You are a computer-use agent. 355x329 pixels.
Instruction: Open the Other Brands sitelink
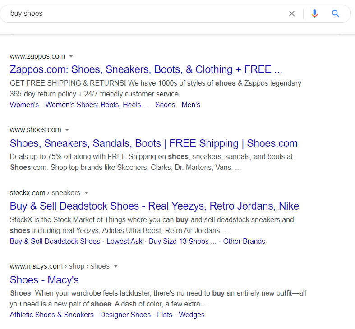coord(244,241)
